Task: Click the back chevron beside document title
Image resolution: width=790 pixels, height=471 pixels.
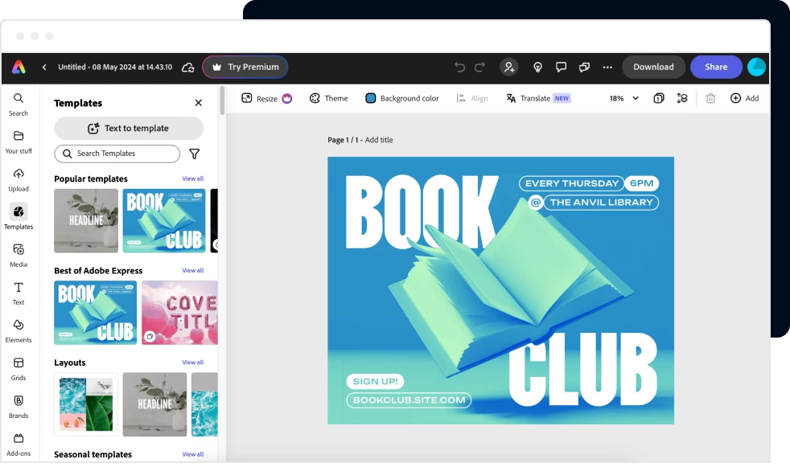Action: pos(44,68)
